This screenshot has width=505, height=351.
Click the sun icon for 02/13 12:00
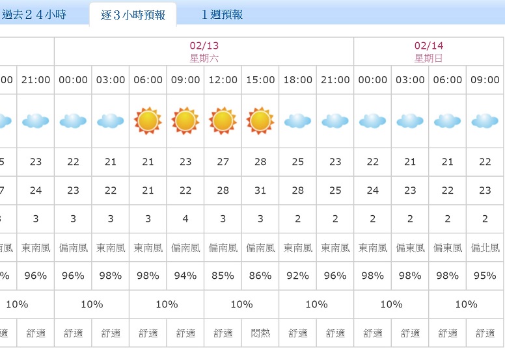pos(223,121)
